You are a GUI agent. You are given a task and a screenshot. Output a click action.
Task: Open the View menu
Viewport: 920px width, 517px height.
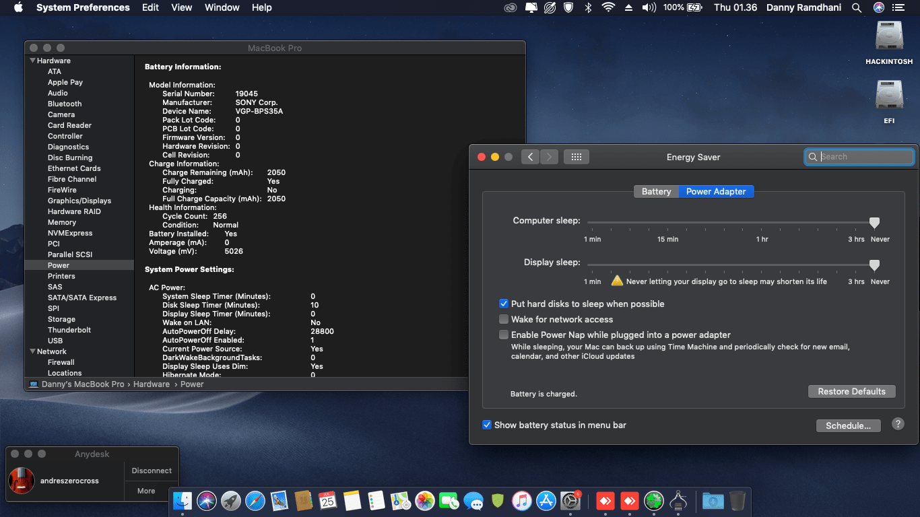(182, 7)
